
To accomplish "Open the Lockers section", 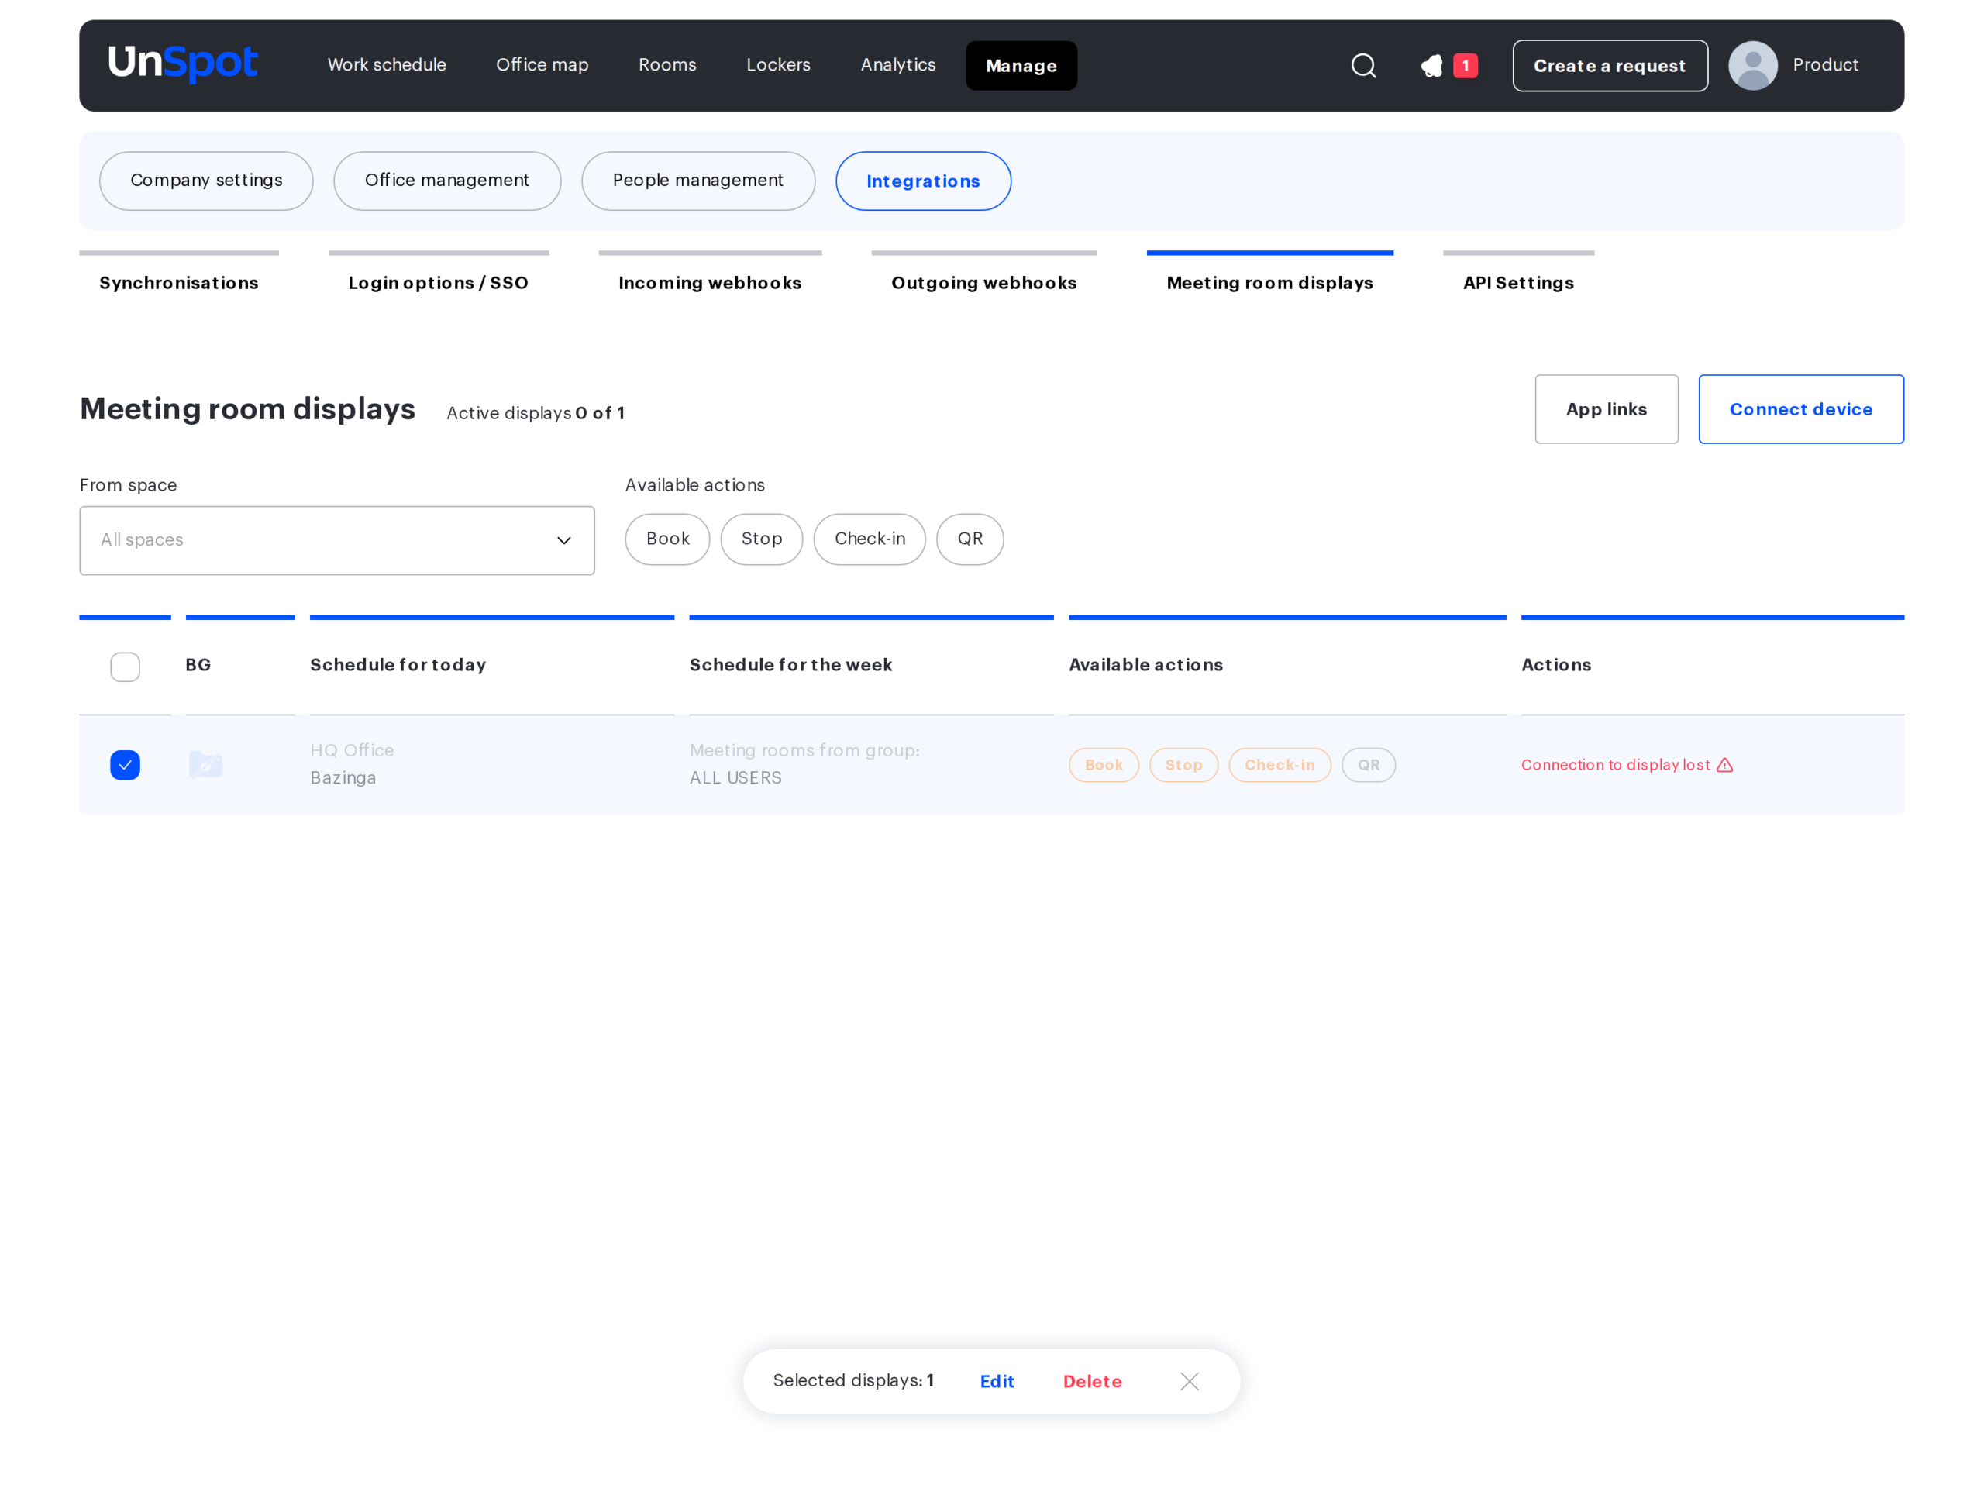I will (x=779, y=65).
